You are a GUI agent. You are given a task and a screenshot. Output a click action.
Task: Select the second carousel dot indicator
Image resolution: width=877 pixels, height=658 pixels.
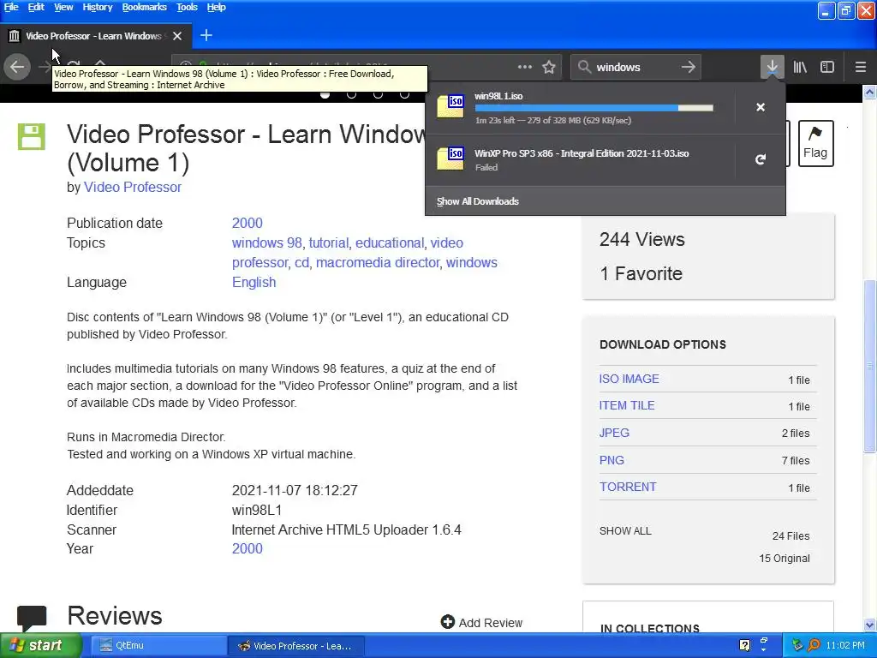point(351,94)
